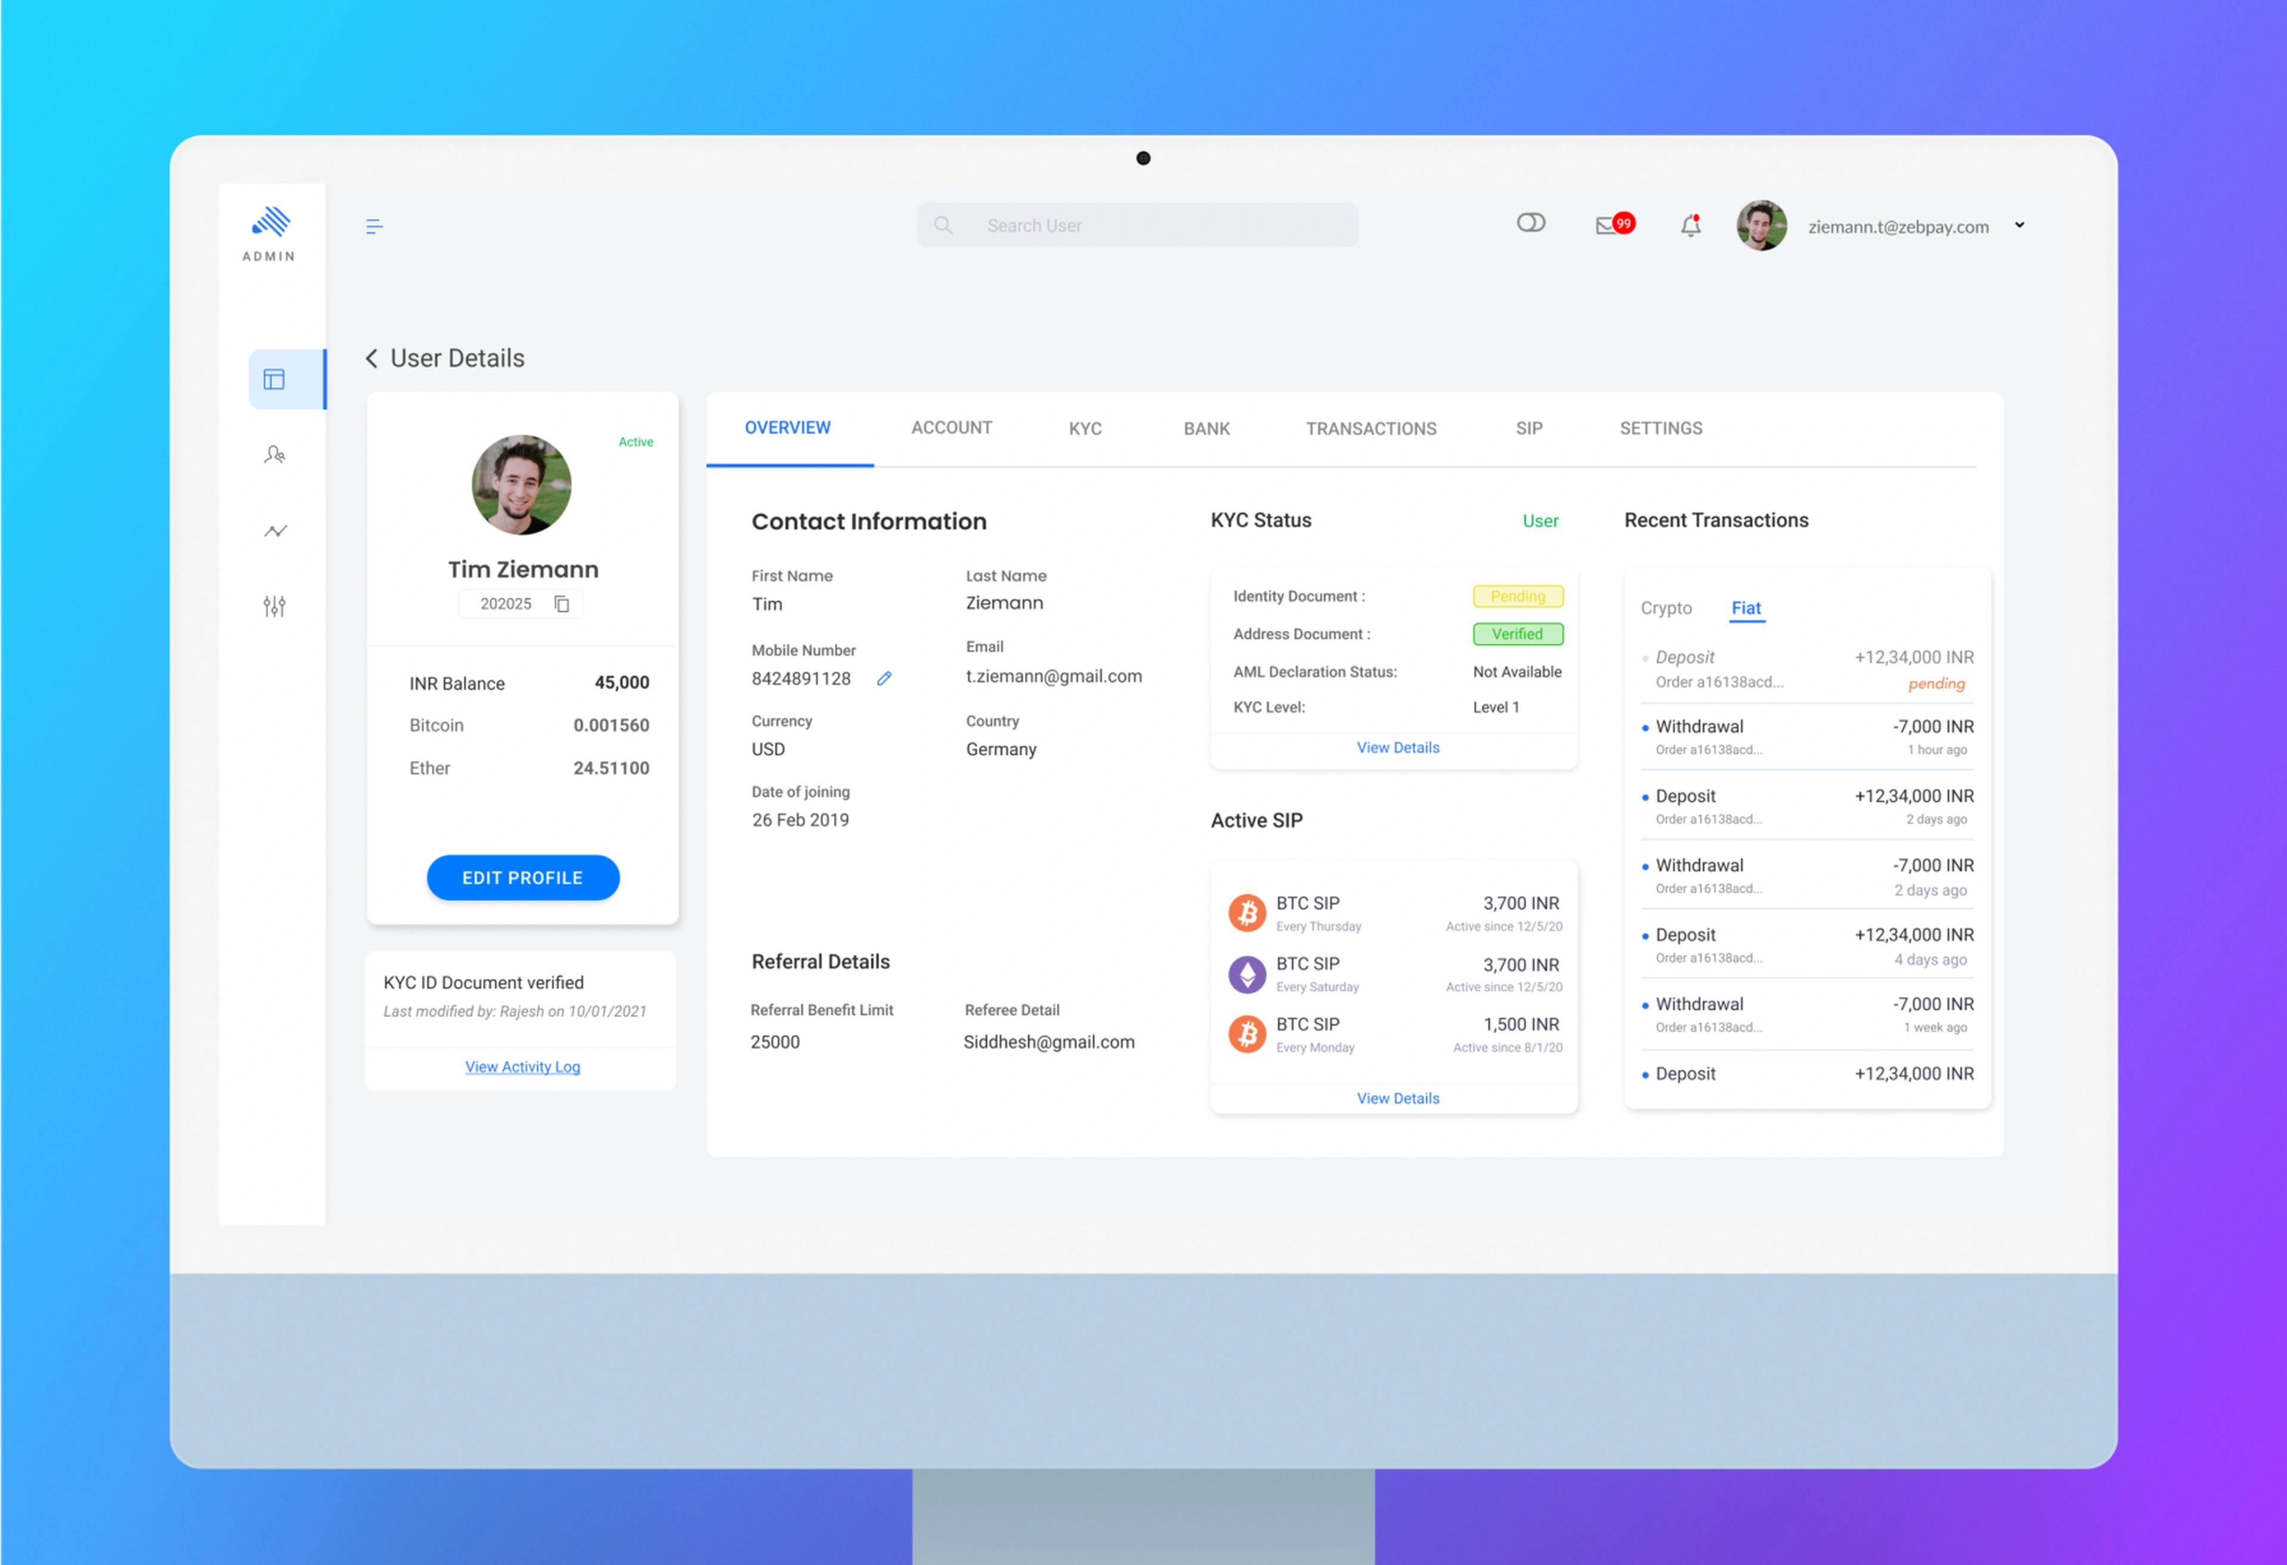
Task: View Details of the KYC Status card
Action: tap(1397, 747)
